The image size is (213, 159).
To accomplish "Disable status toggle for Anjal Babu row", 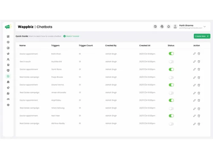I will click(171, 100).
